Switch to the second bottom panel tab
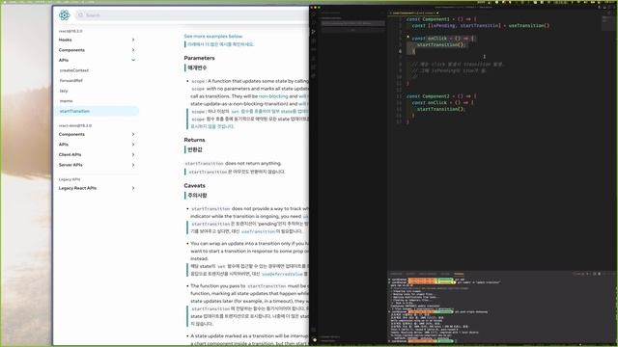Screen dimensions: 618x347 (410, 274)
